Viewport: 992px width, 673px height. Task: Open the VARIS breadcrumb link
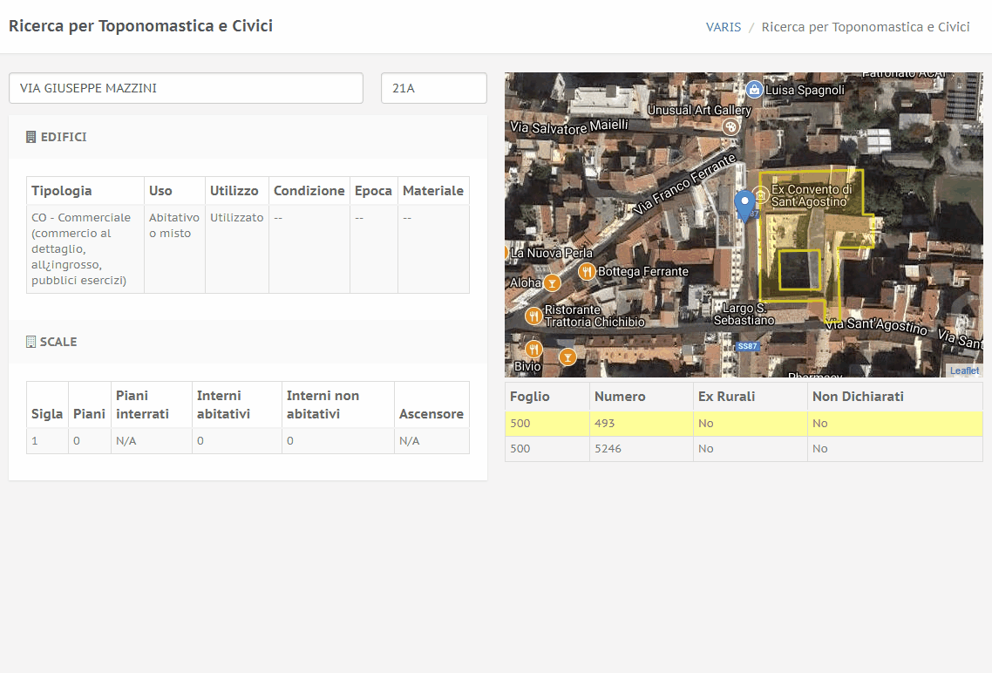click(x=724, y=27)
